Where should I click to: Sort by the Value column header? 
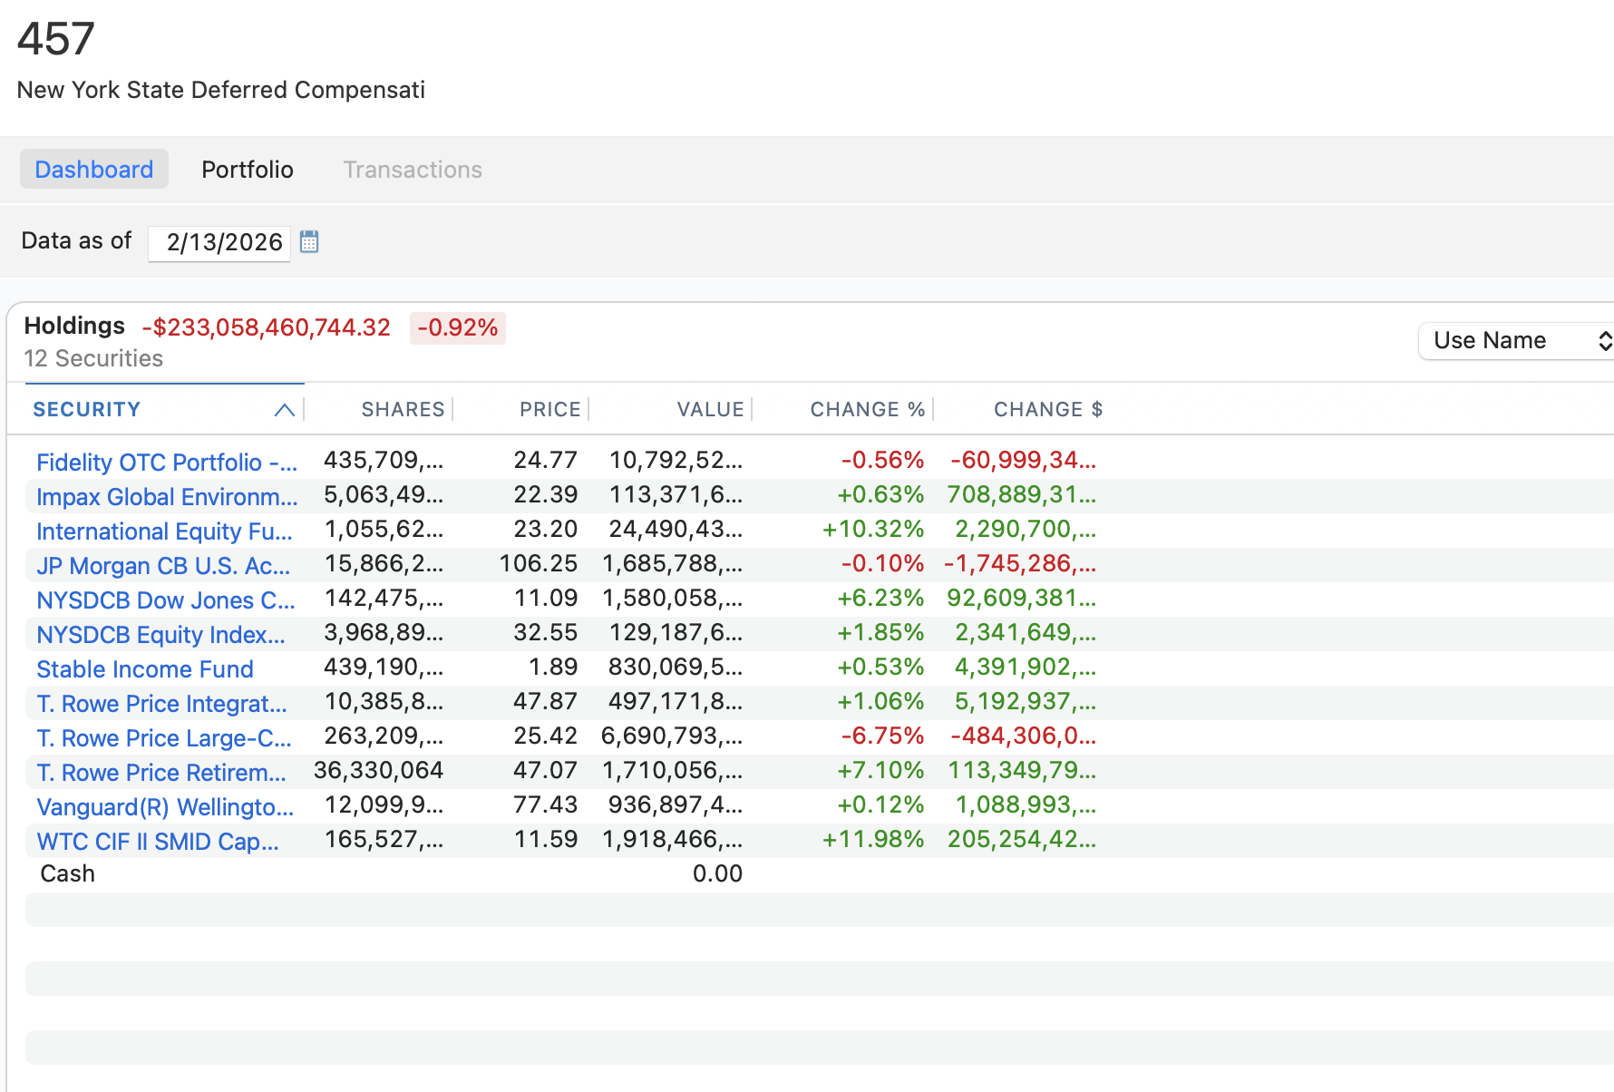point(710,410)
